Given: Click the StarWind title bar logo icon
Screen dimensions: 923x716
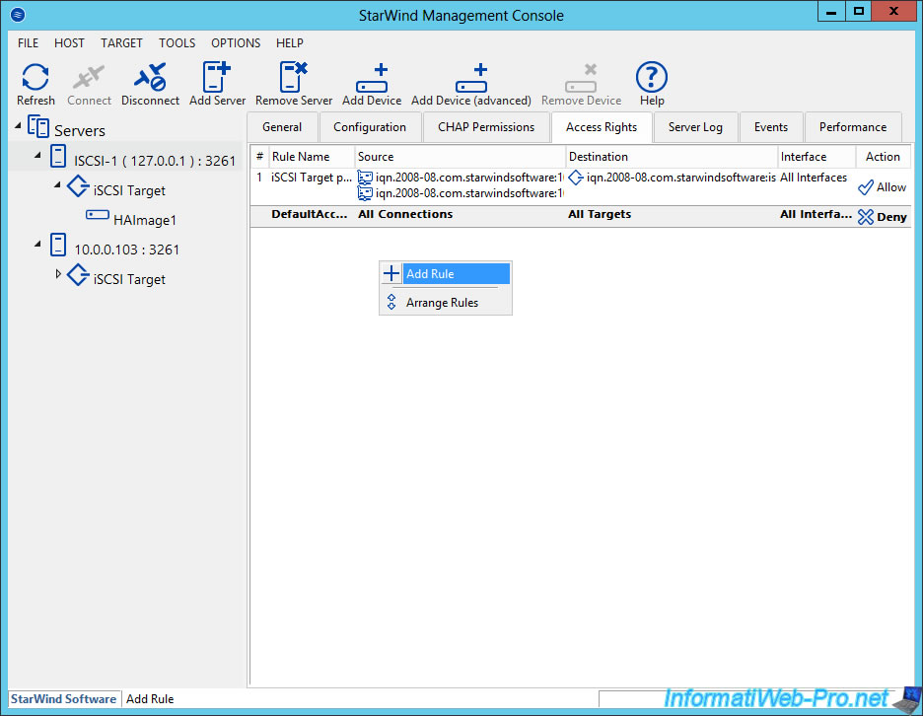Looking at the screenshot, I should click(18, 14).
